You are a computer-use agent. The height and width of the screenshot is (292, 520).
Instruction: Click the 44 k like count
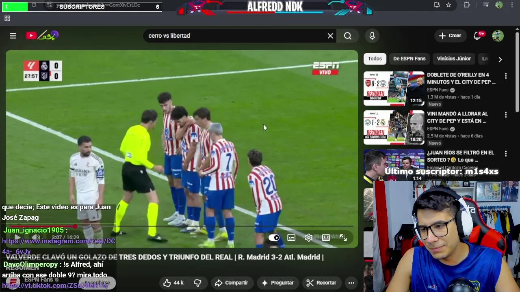[179, 283]
